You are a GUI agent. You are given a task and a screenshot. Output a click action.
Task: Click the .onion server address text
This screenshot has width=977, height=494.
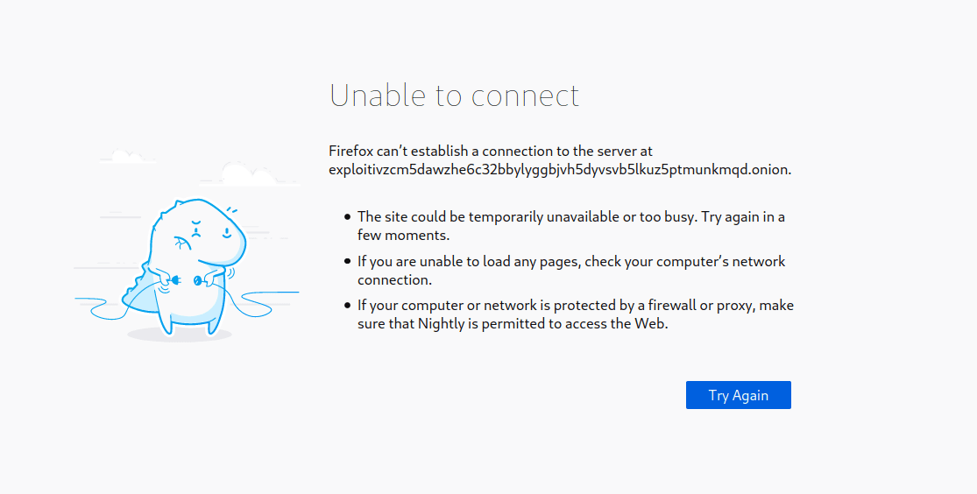click(x=560, y=170)
